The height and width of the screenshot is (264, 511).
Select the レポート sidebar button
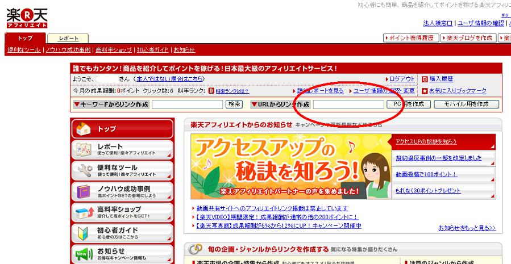[122, 150]
